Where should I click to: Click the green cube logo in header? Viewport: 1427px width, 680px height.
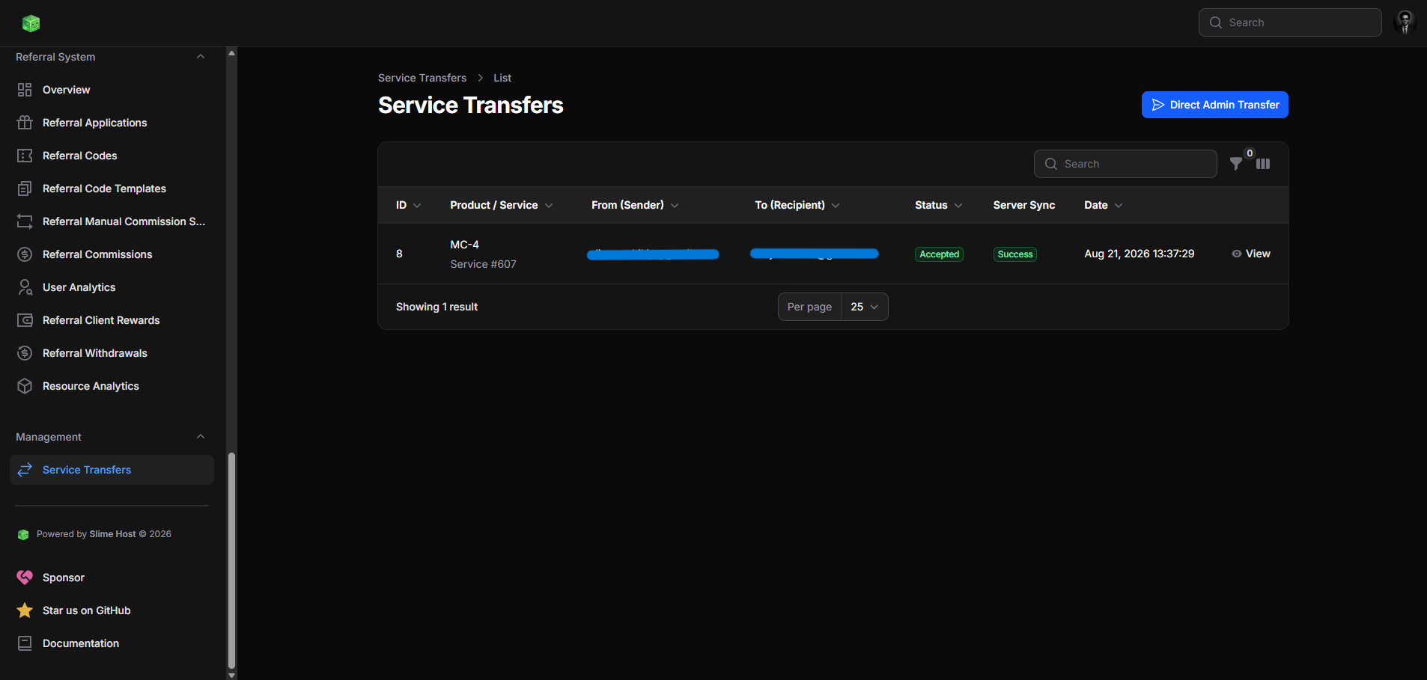point(31,23)
